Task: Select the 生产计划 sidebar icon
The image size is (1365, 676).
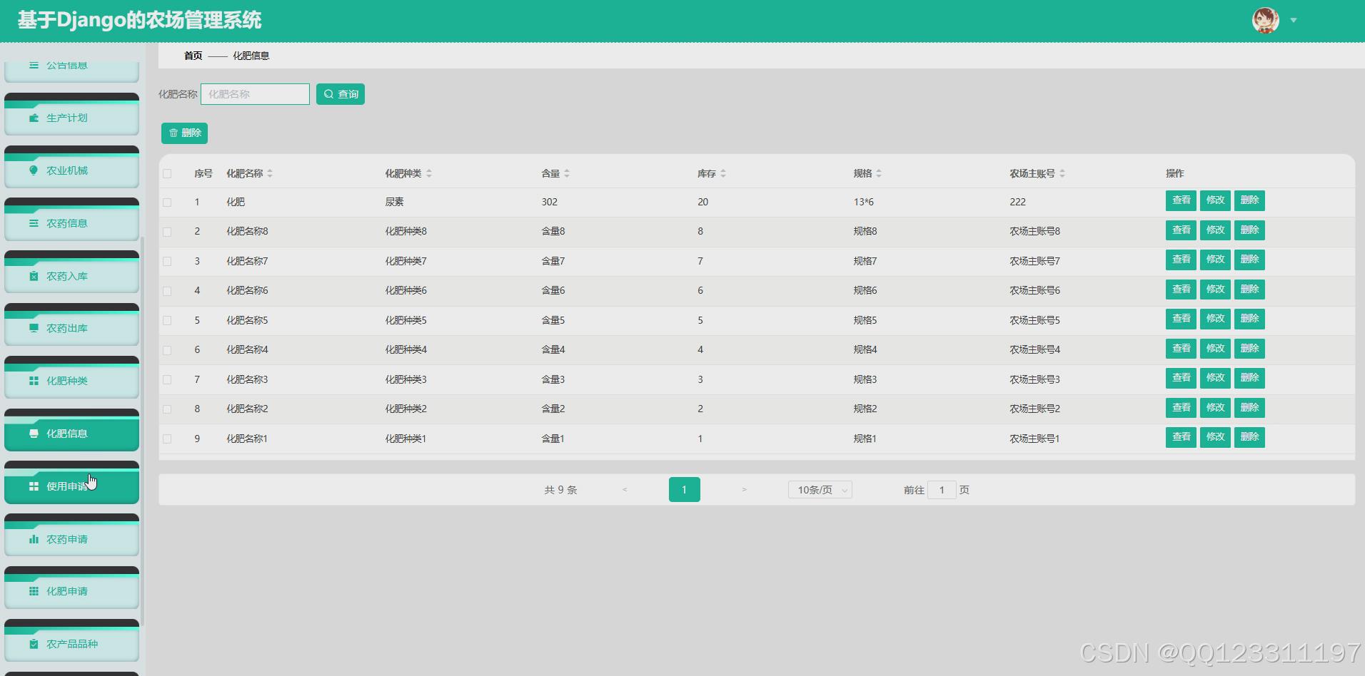Action: click(x=33, y=118)
